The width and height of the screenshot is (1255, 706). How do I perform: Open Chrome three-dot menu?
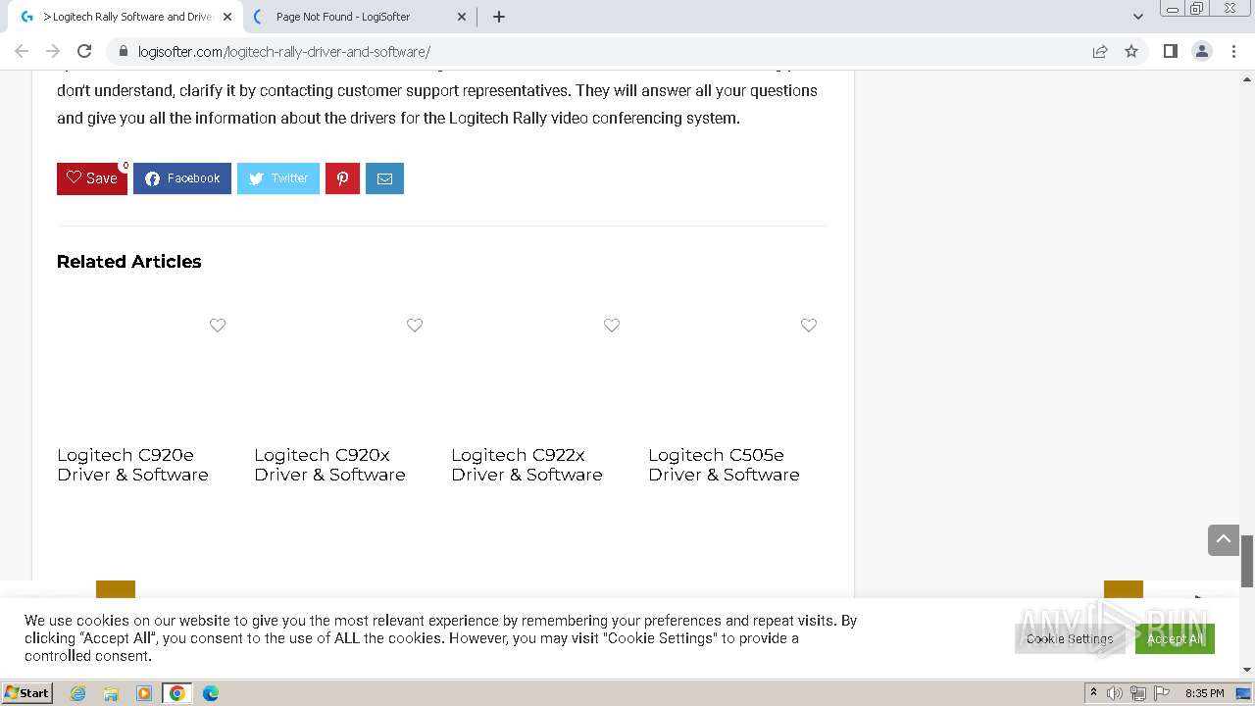[x=1234, y=51]
